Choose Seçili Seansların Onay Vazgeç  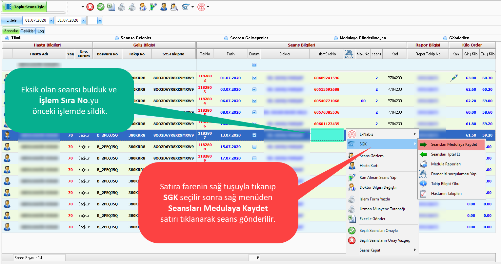click(x=382, y=240)
